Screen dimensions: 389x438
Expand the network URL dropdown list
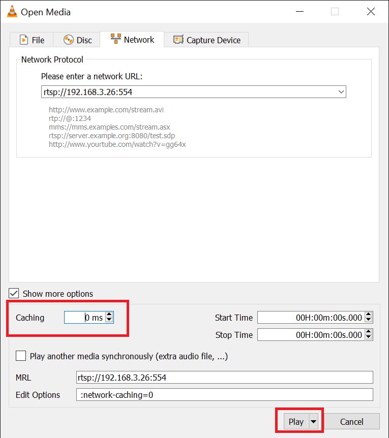pos(341,92)
